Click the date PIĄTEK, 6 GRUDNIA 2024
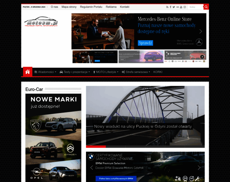 [34, 7]
